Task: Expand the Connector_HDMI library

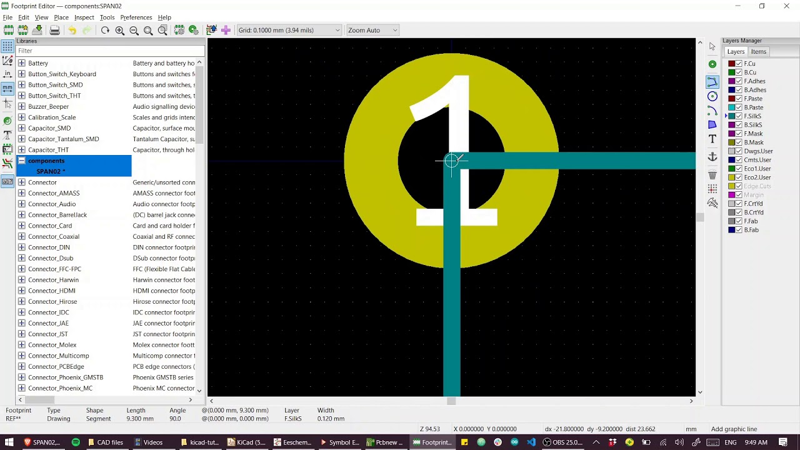Action: point(22,291)
